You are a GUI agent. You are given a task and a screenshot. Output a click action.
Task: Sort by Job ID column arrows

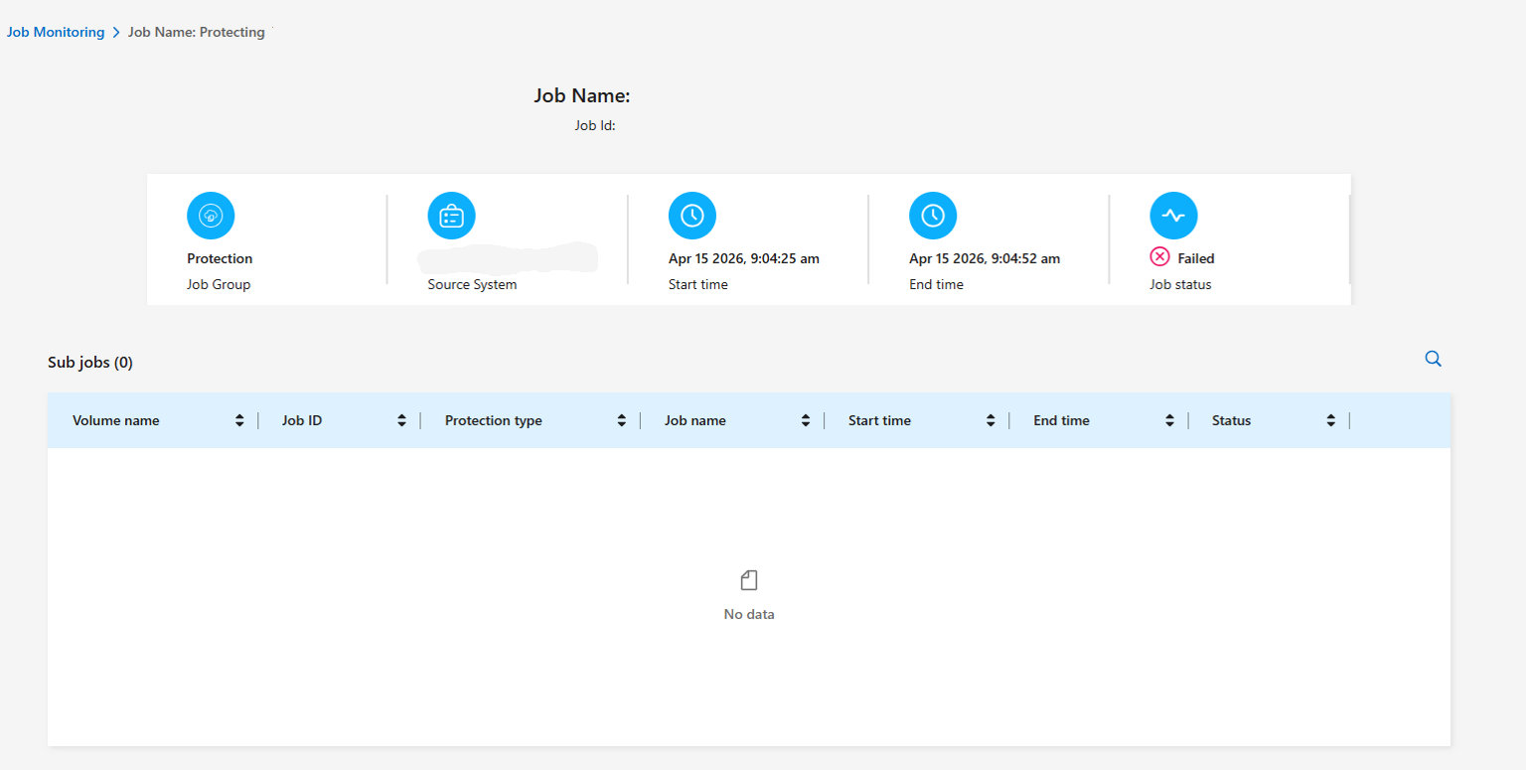pos(401,420)
